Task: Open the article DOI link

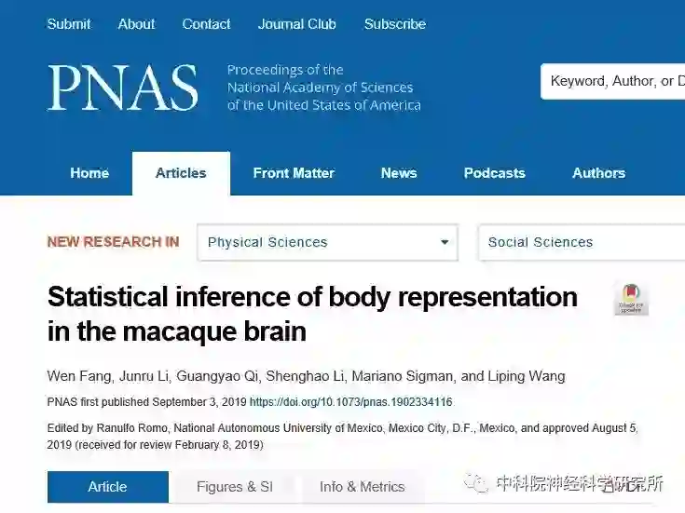Action: (350, 402)
